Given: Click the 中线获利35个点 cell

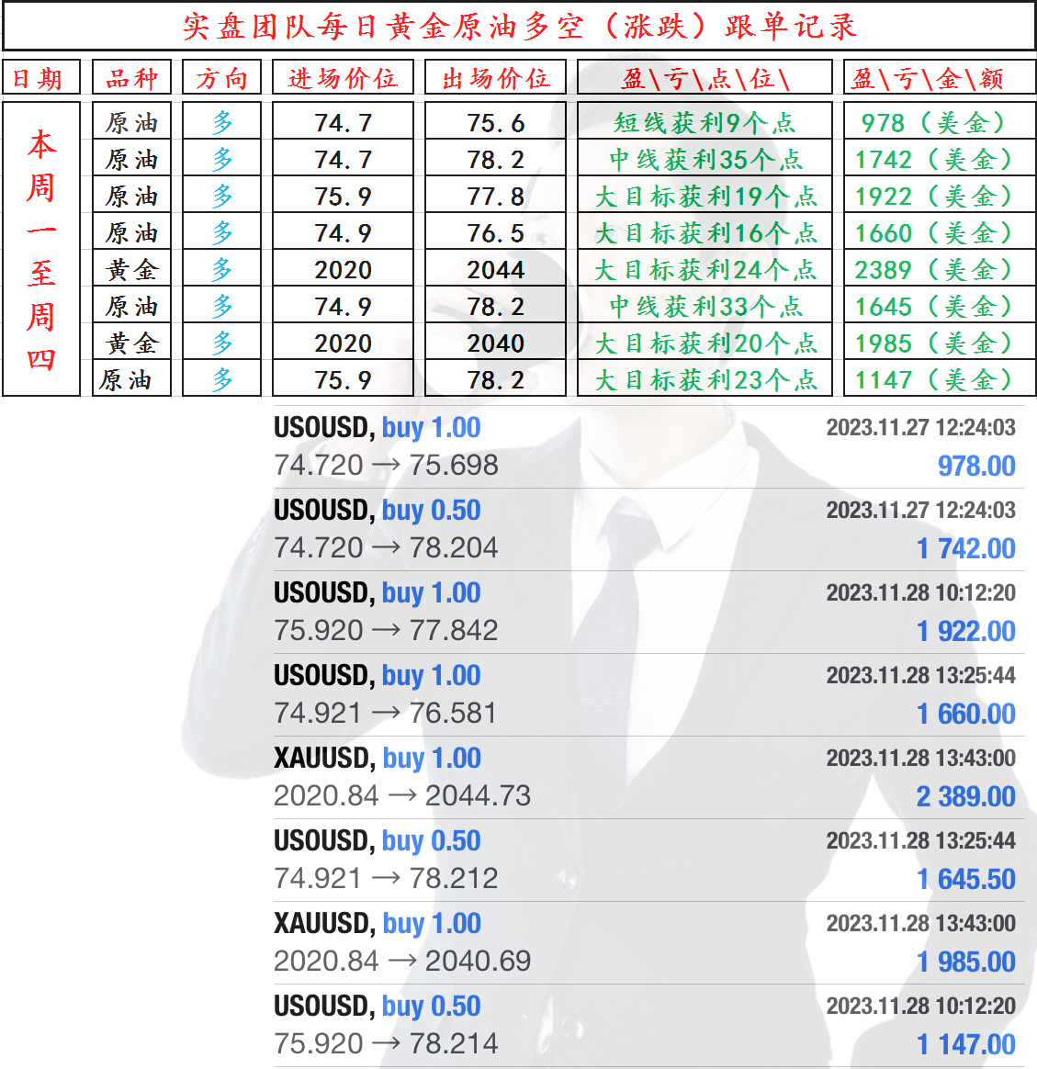Looking at the screenshot, I should [x=705, y=159].
